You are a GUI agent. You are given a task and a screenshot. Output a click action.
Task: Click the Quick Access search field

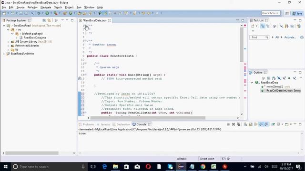271,13
